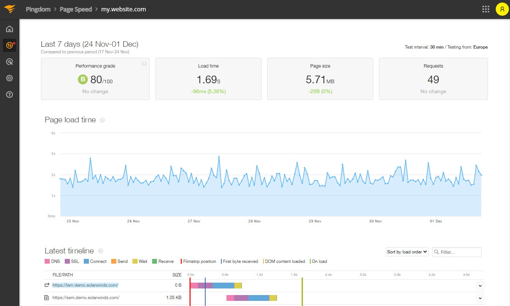Open the Help question mark icon
This screenshot has width=510, height=306.
(9, 94)
